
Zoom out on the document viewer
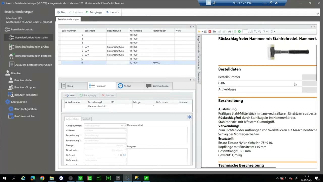260,32
